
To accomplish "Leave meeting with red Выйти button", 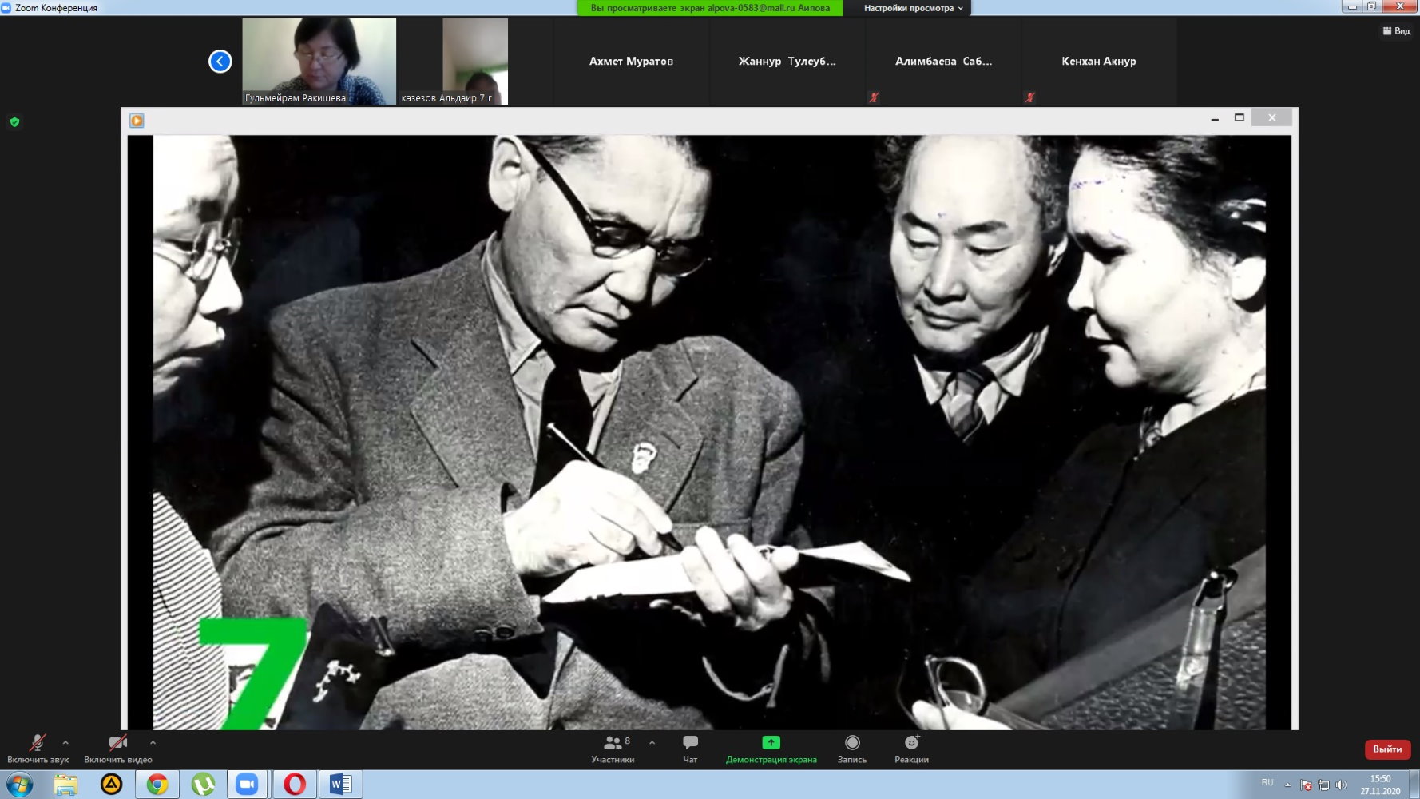I will (1387, 749).
